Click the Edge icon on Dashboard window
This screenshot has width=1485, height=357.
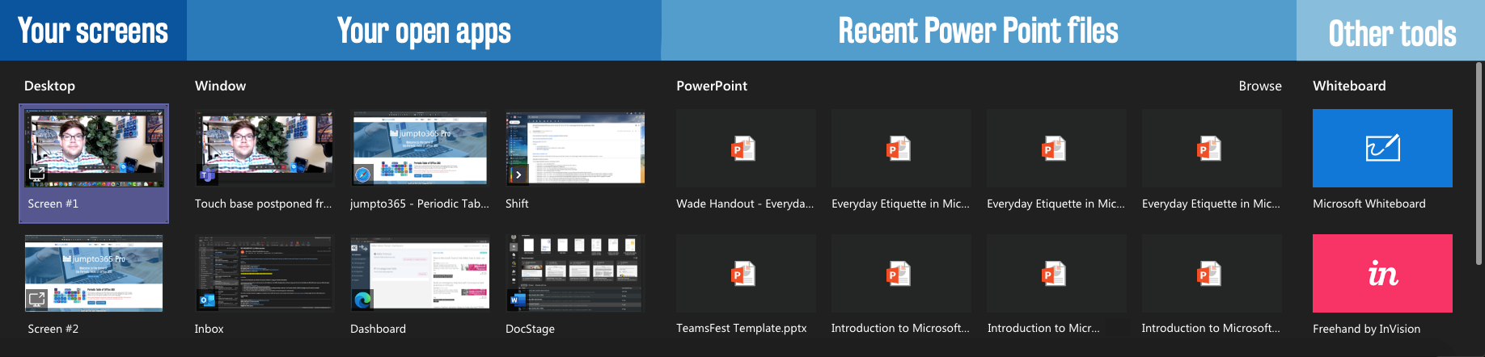click(x=362, y=300)
